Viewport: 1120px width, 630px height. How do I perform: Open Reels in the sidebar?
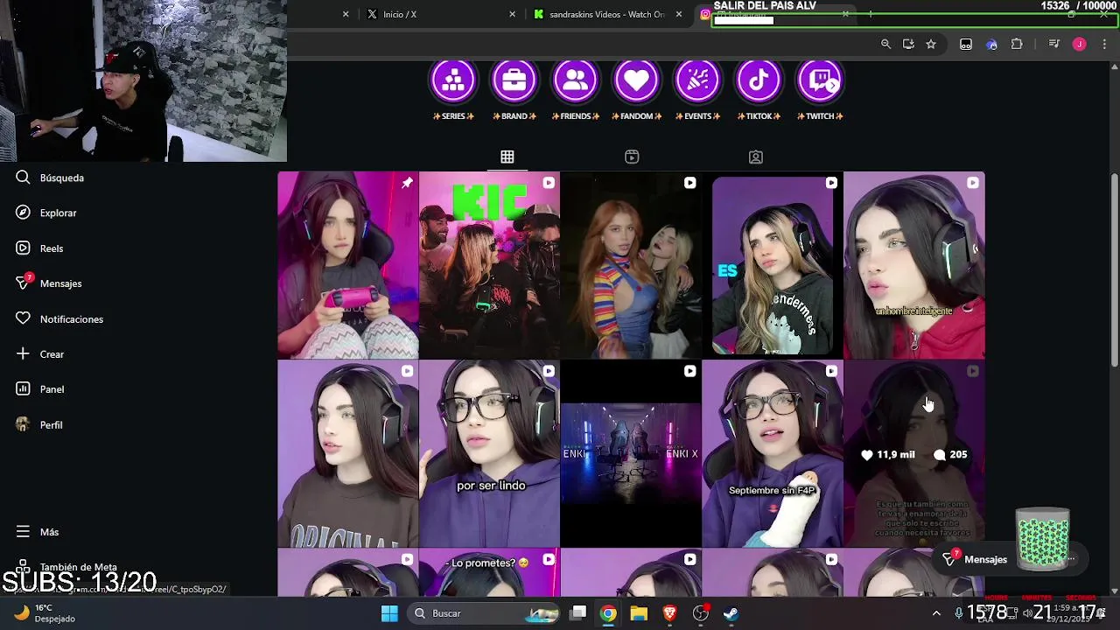[x=40, y=248]
